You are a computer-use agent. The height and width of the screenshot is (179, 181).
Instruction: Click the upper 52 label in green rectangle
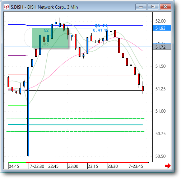[46, 30]
